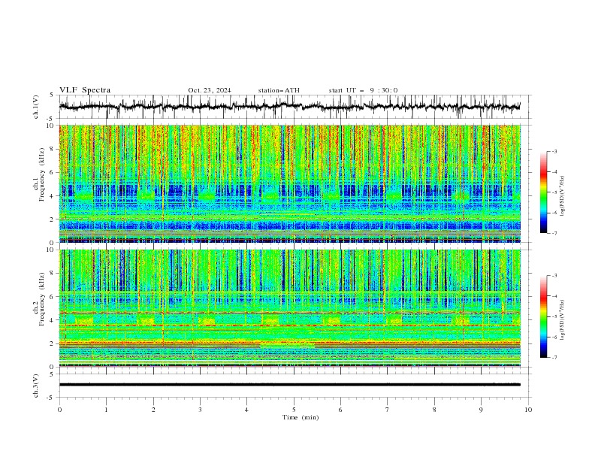Click the time axis tick label '6'

tap(340, 410)
